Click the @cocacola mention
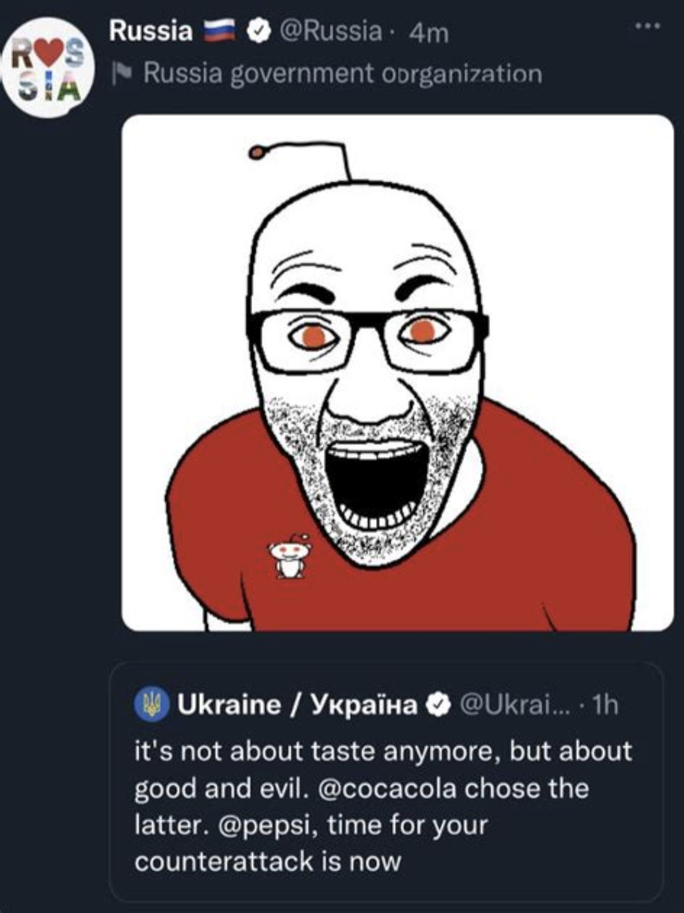Viewport: 684px width, 913px height. click(387, 788)
